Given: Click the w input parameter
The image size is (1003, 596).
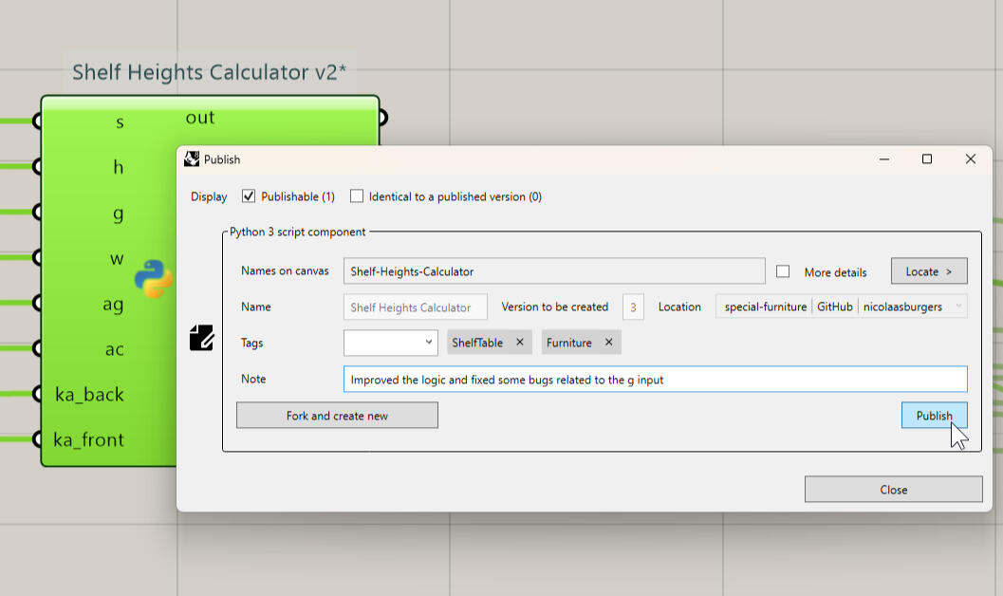Looking at the screenshot, I should tap(117, 259).
